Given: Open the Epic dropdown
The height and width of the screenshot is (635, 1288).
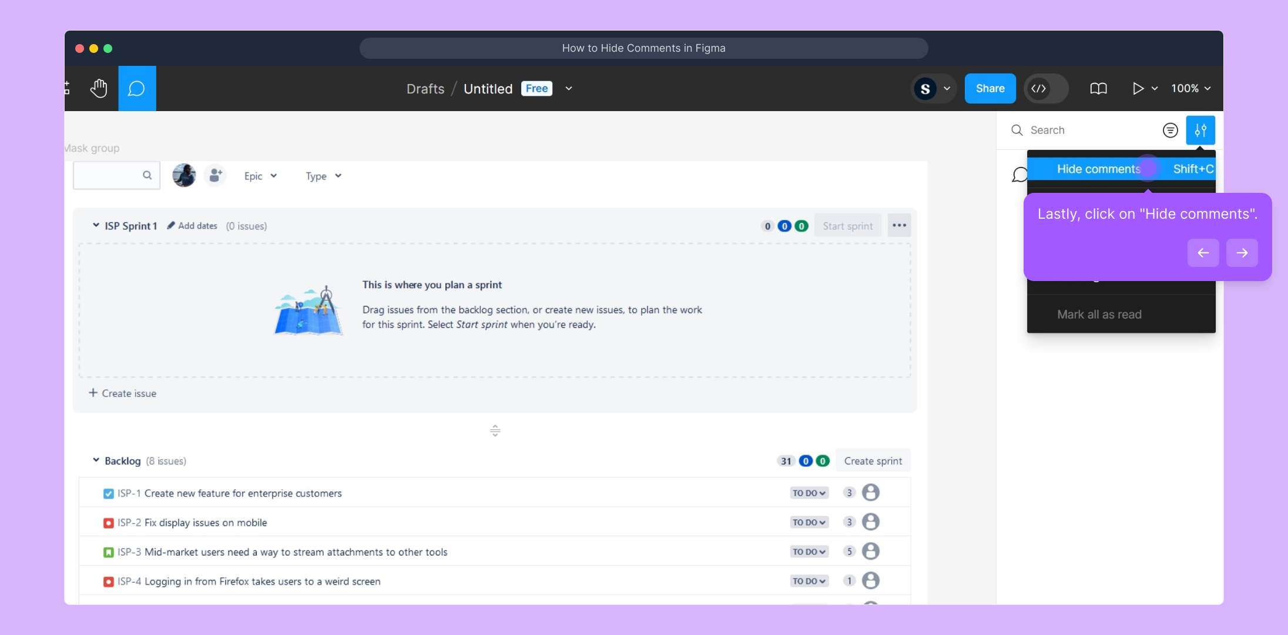Looking at the screenshot, I should point(260,176).
